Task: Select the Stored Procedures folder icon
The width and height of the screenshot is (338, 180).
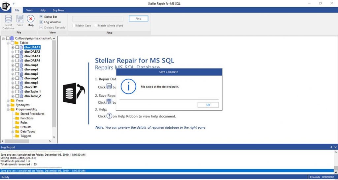Action: click(x=17, y=114)
